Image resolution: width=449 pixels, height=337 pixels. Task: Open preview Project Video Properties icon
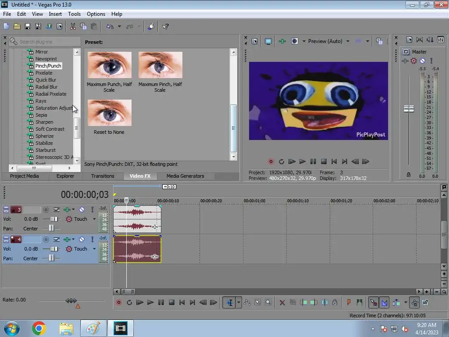[x=255, y=41]
